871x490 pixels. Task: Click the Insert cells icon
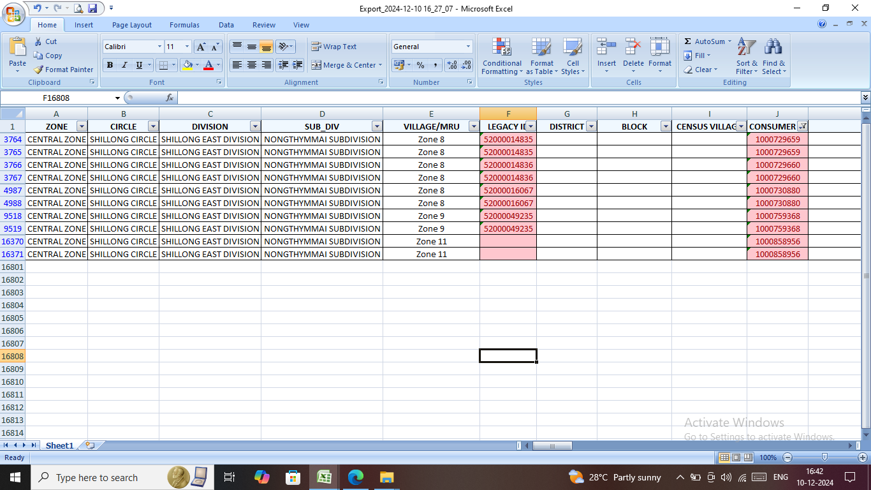pos(606,47)
